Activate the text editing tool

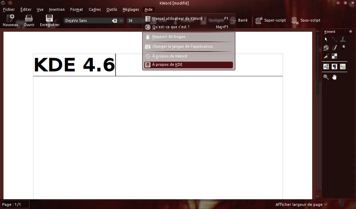point(326,67)
